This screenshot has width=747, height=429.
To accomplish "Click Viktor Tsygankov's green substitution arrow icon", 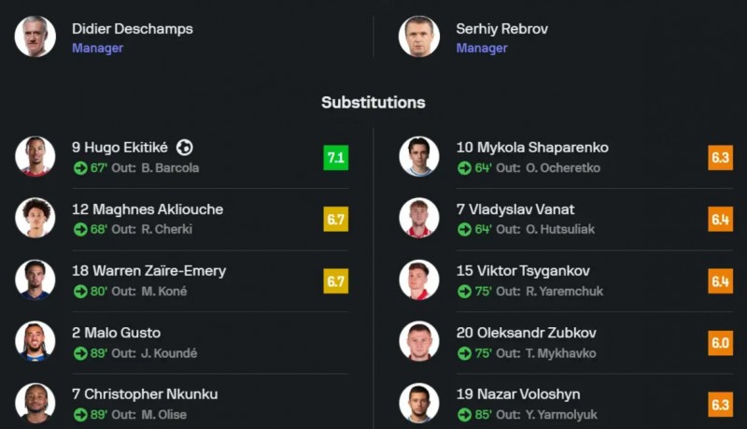I will click(x=464, y=292).
